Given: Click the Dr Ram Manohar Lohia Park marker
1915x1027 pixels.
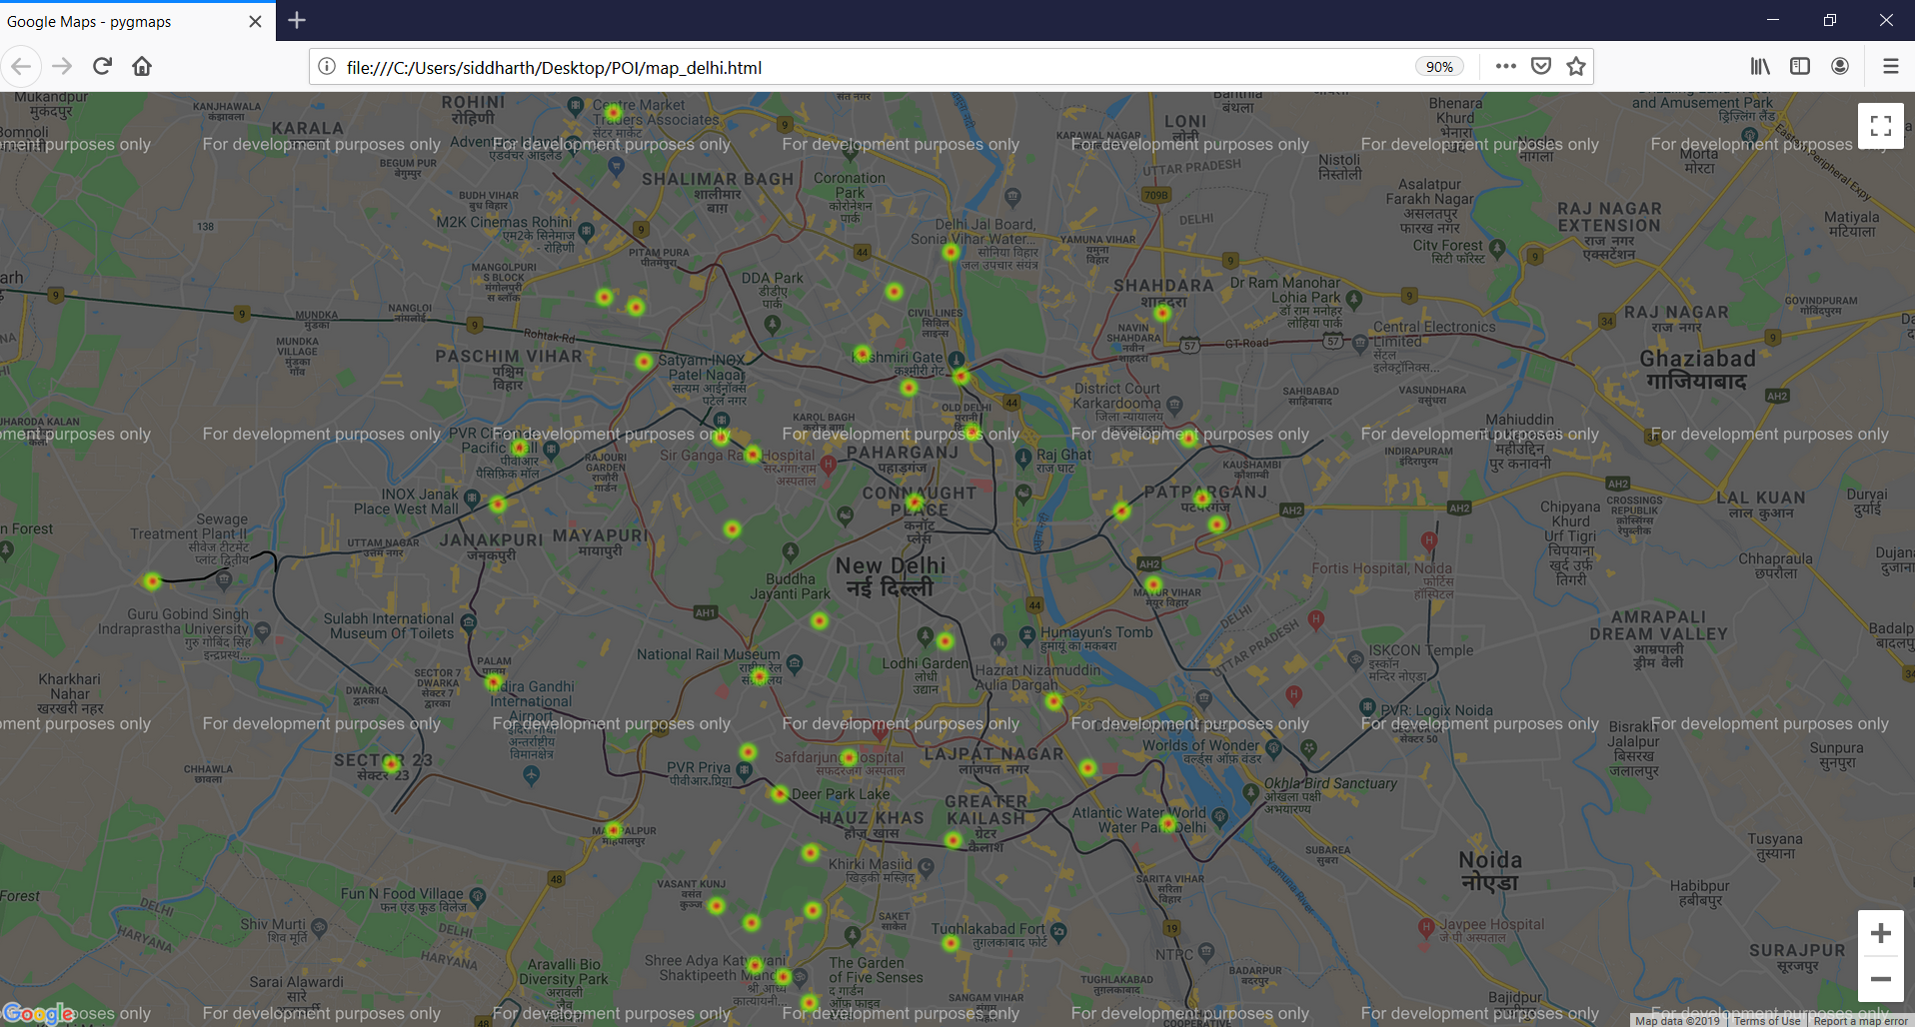Looking at the screenshot, I should pos(1354,298).
